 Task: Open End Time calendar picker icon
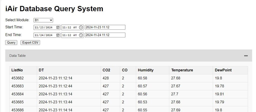58,35
